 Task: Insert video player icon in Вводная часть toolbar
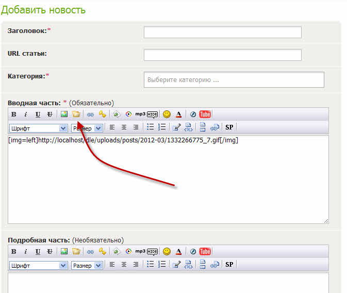point(128,115)
